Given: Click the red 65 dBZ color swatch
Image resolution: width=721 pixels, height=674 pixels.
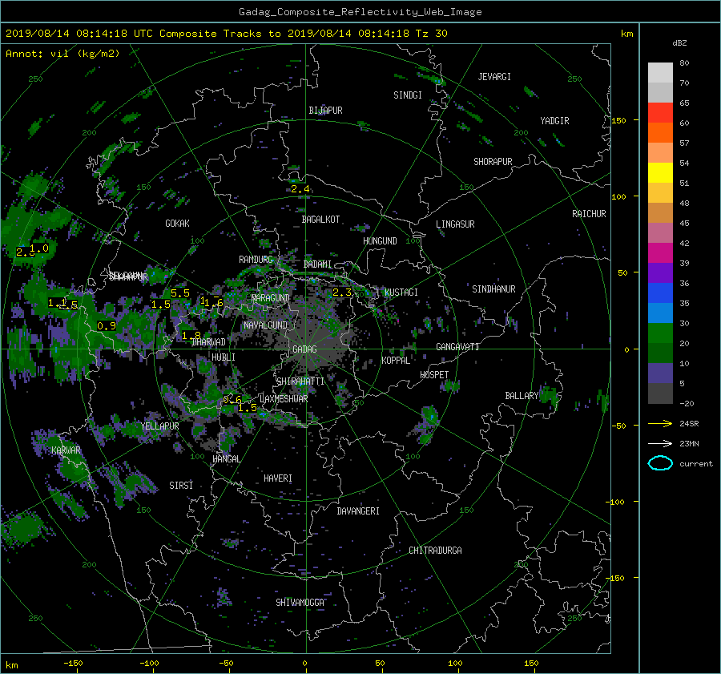Looking at the screenshot, I should coord(660,113).
